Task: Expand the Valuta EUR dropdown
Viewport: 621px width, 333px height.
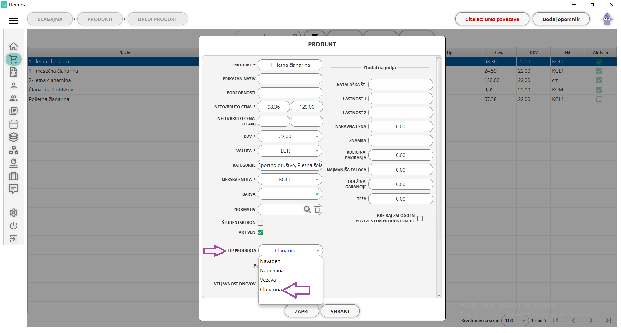Action: (317, 151)
